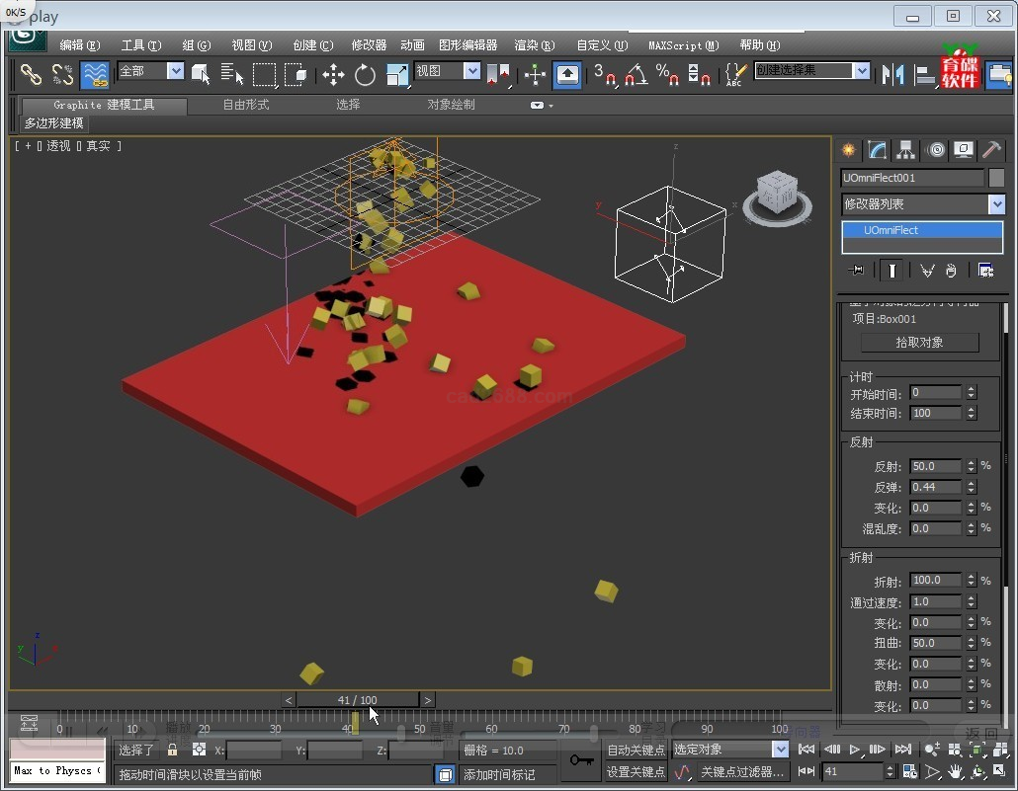Click the object color swatch beside UOmniFlect001
This screenshot has width=1018, height=791.
[x=996, y=178]
